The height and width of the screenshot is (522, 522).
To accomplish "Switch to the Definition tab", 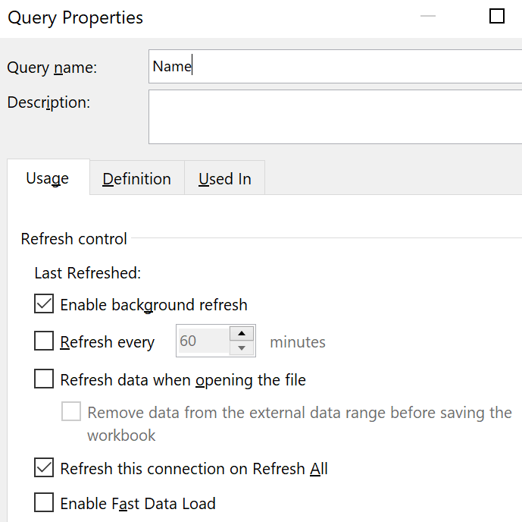I will click(x=137, y=179).
